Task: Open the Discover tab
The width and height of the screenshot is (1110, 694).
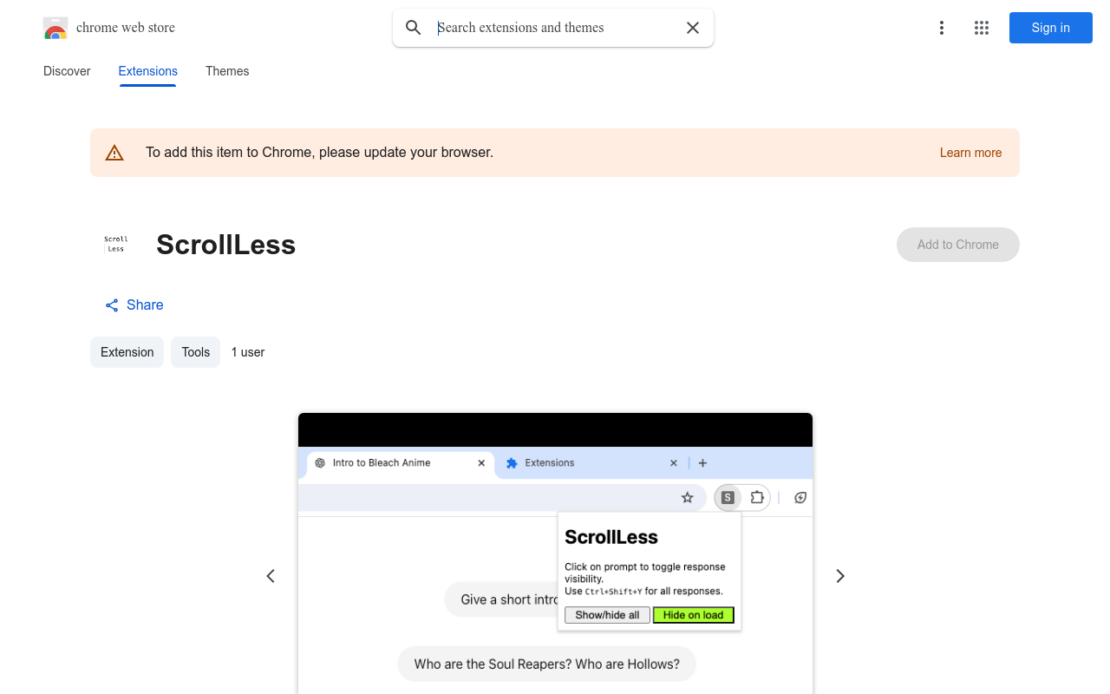Action: click(x=66, y=71)
